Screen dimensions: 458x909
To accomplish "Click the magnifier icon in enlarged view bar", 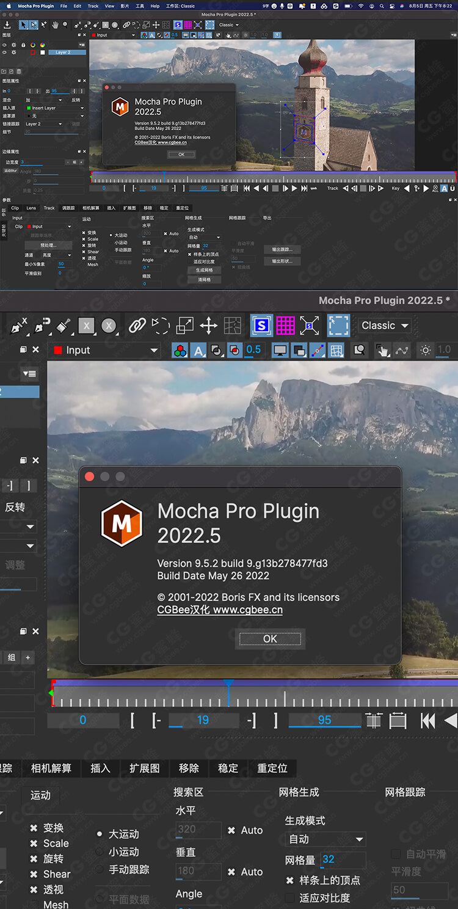I will (x=360, y=350).
